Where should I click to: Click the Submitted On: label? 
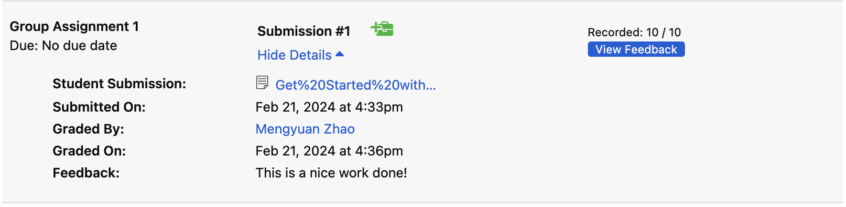point(99,107)
